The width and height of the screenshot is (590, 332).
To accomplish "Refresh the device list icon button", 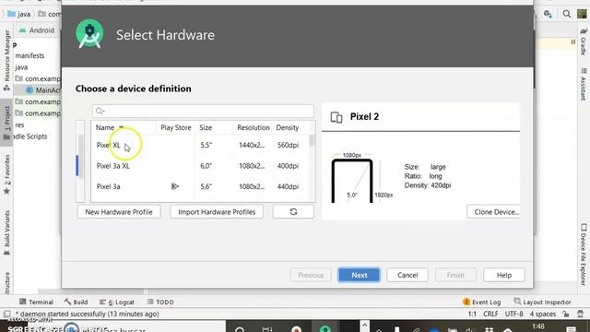I will (293, 212).
